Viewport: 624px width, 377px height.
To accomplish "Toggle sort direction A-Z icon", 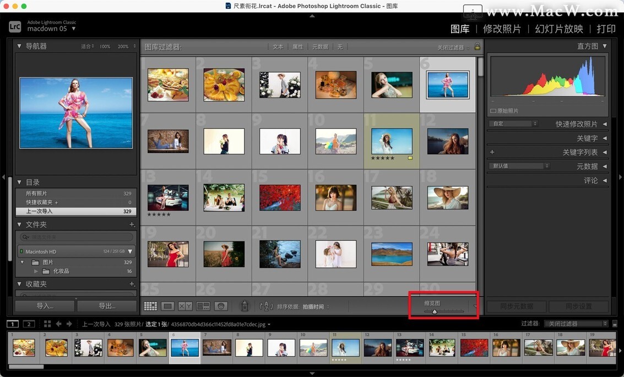I will (x=266, y=306).
